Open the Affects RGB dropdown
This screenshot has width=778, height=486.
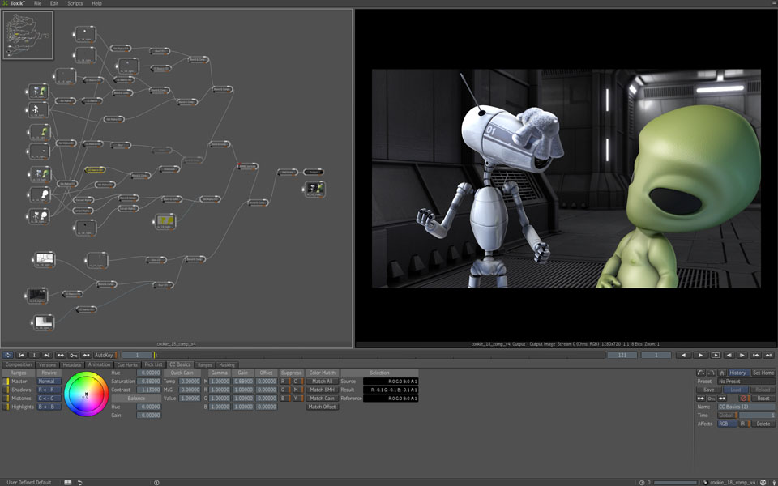726,424
